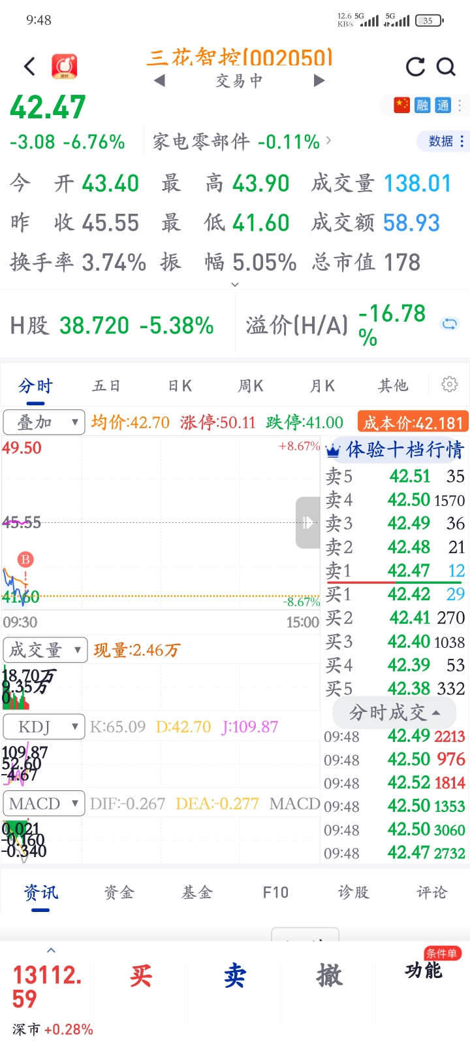This screenshot has width=470, height=1046.
Task: Open the 数据 data menu
Action: tap(445, 141)
